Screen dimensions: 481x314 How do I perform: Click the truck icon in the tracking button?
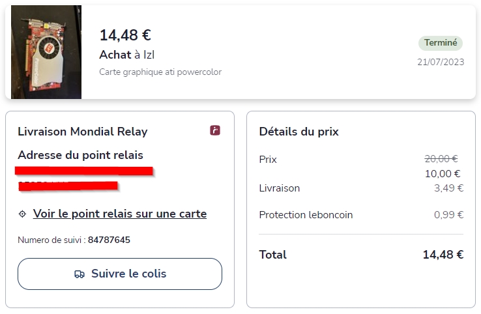pos(80,274)
